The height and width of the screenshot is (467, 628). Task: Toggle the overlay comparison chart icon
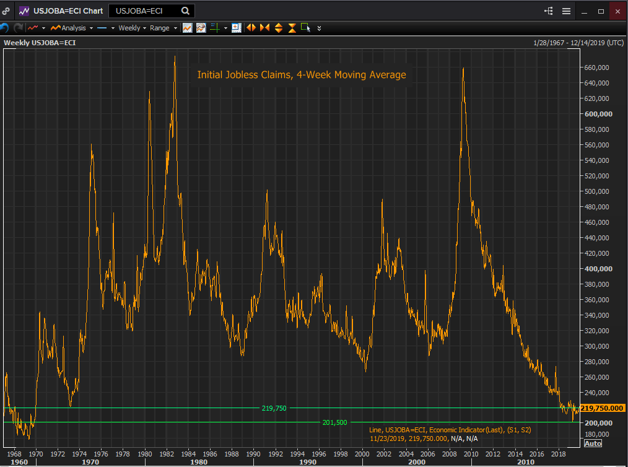[x=201, y=28]
